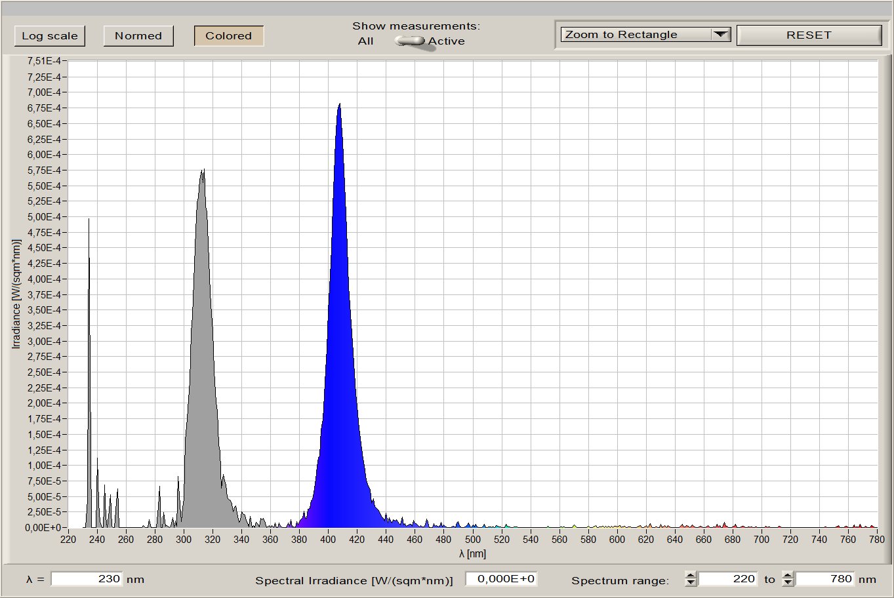Click the spectrum range start field 220
The height and width of the screenshot is (598, 894).
pos(728,579)
